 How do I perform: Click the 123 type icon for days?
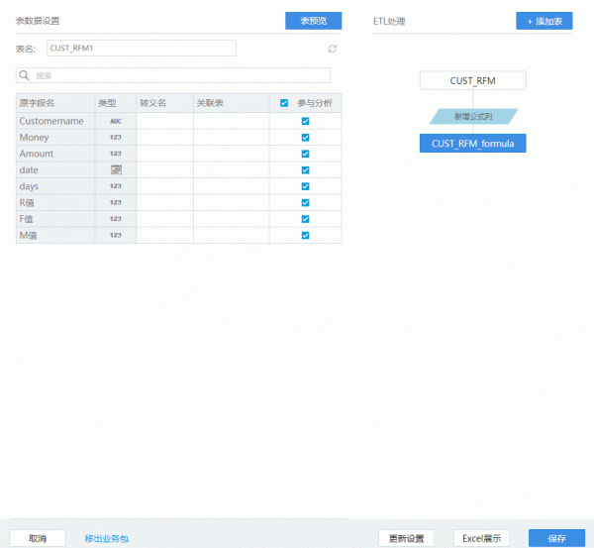coord(116,186)
